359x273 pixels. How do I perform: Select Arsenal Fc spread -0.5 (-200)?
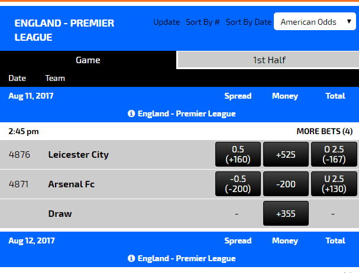coord(238,184)
